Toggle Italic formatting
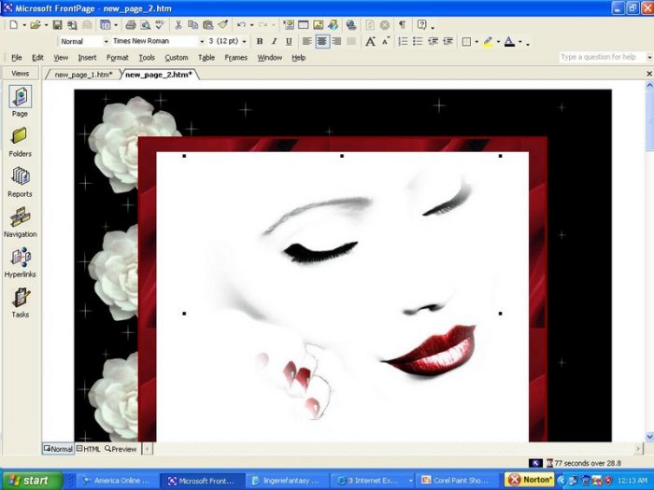654x490 pixels. [274, 41]
